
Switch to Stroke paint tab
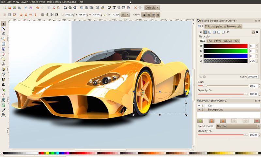coord(214,26)
